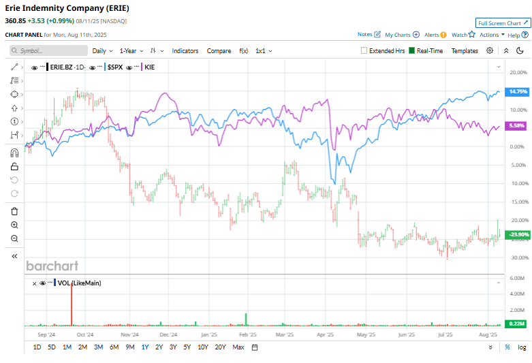Toggle VOL indicator visibility eye
The height and width of the screenshot is (363, 532).
pos(43,283)
